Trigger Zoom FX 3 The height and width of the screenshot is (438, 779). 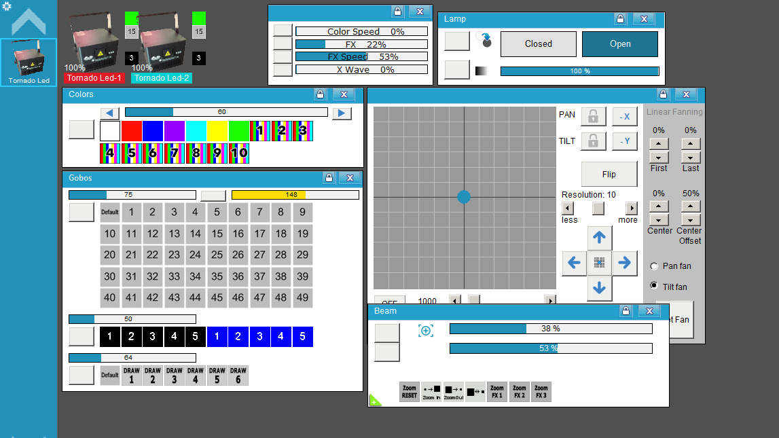pos(541,392)
